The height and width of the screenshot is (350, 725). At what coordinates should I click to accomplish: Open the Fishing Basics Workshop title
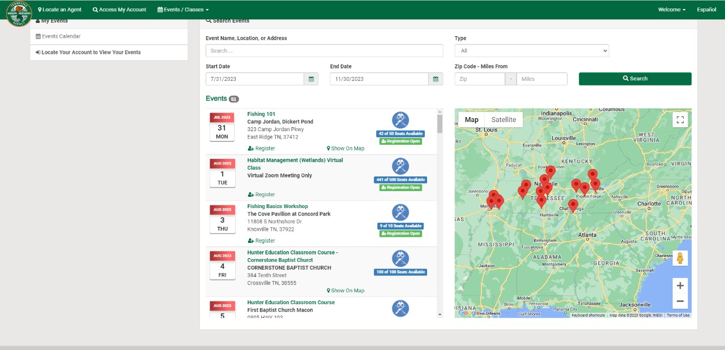278,206
